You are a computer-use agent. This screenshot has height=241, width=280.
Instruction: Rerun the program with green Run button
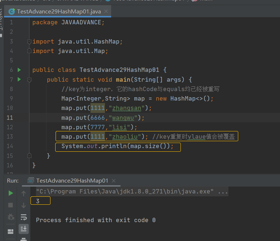11,193
